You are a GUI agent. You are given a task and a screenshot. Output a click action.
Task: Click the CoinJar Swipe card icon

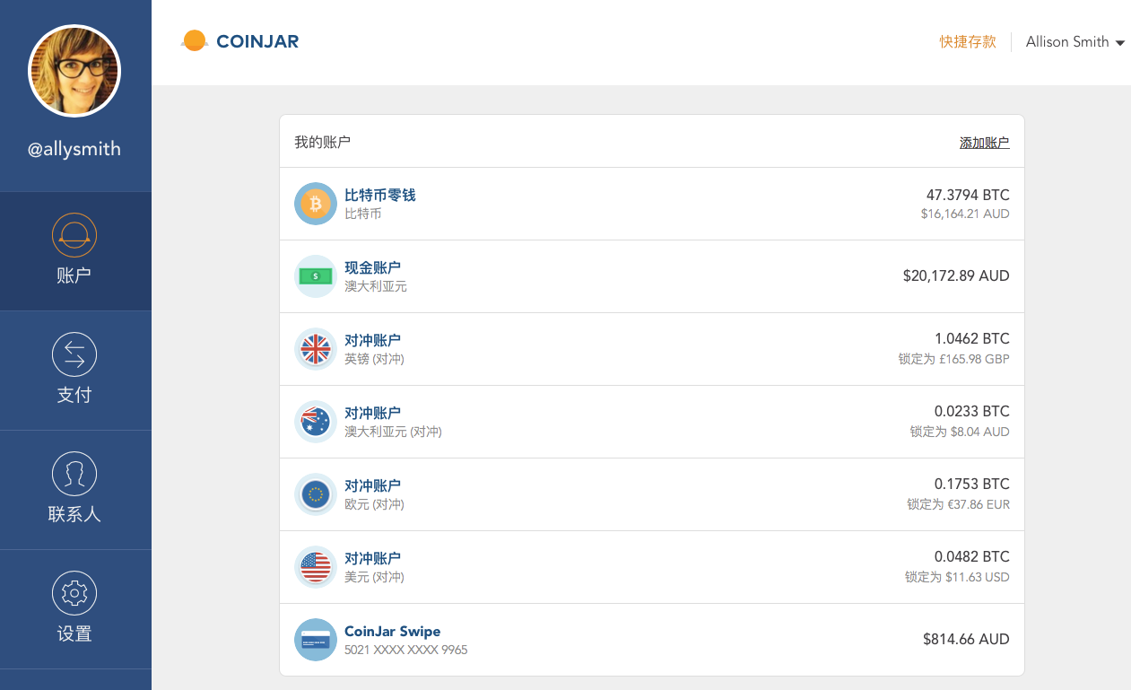(316, 640)
